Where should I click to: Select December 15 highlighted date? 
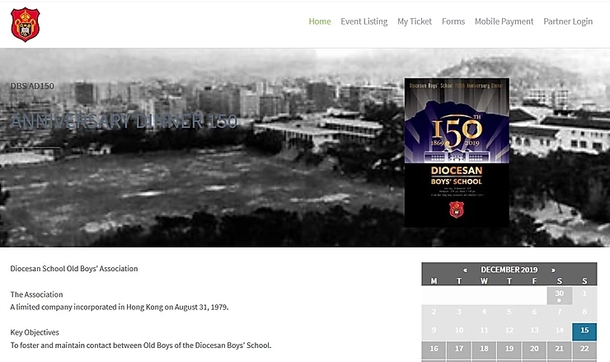tap(584, 331)
